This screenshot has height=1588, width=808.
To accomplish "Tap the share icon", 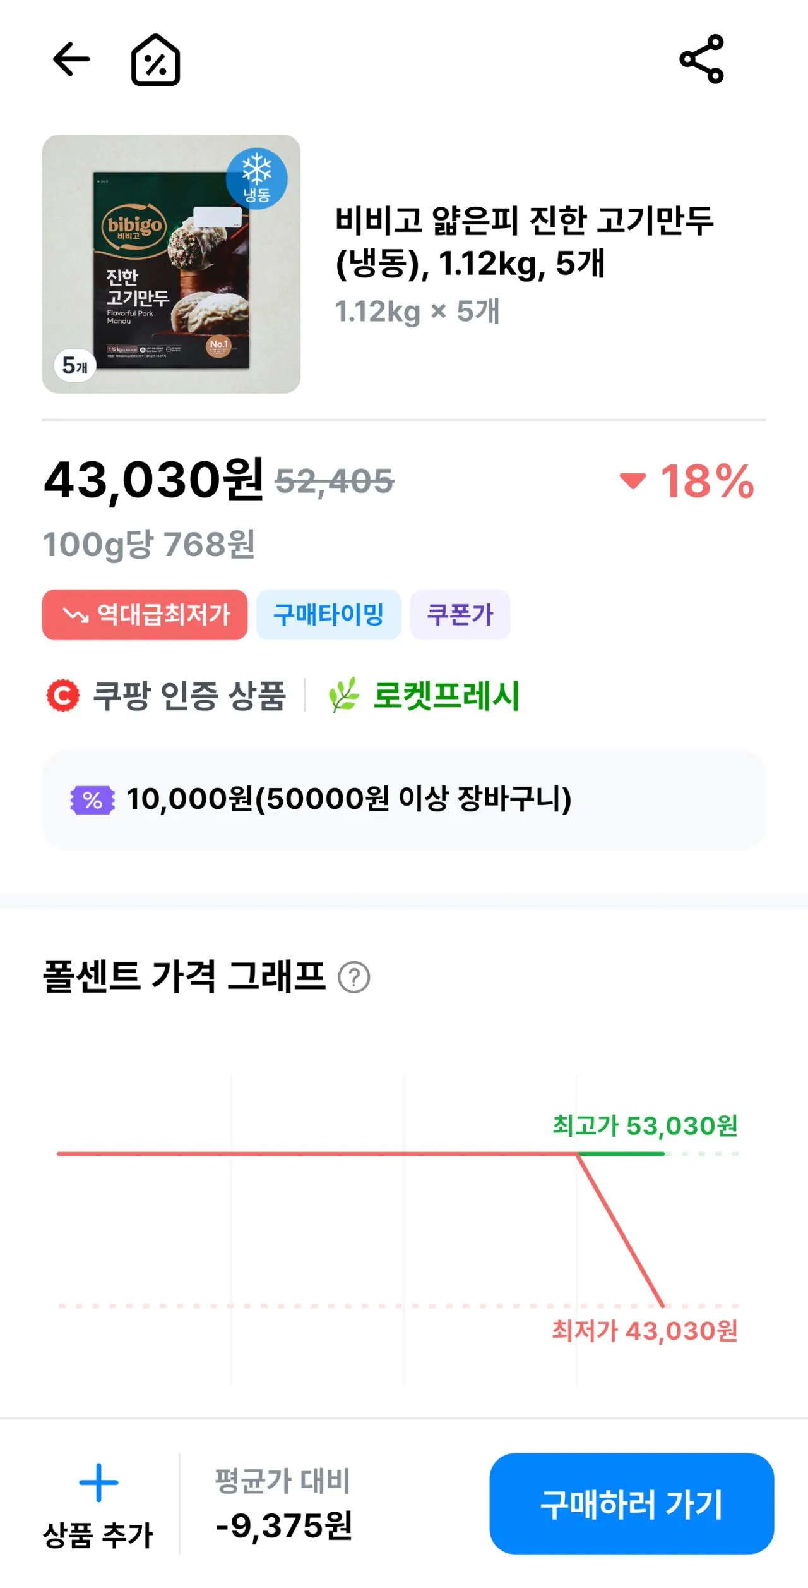I will tap(701, 59).
